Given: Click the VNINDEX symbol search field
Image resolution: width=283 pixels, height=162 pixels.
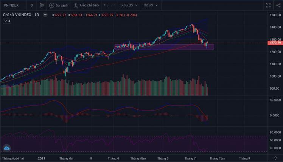Looking at the screenshot, I should click(11, 5).
